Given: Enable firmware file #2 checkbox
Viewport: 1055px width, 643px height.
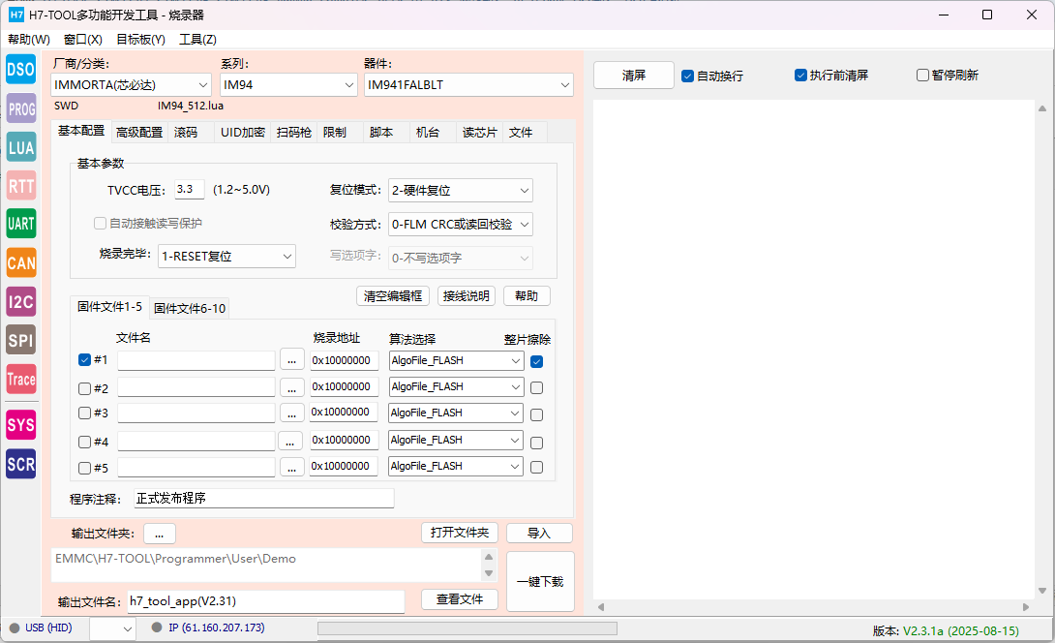Looking at the screenshot, I should (x=84, y=388).
